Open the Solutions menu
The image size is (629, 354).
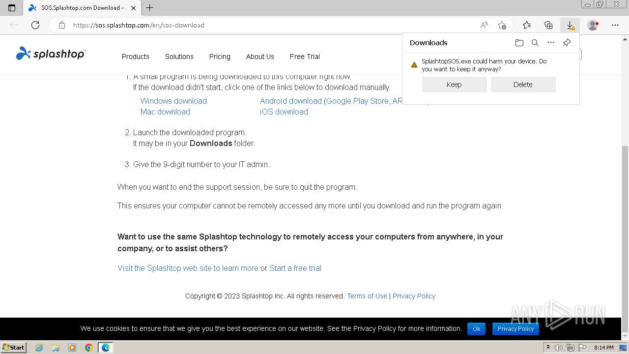(x=179, y=57)
